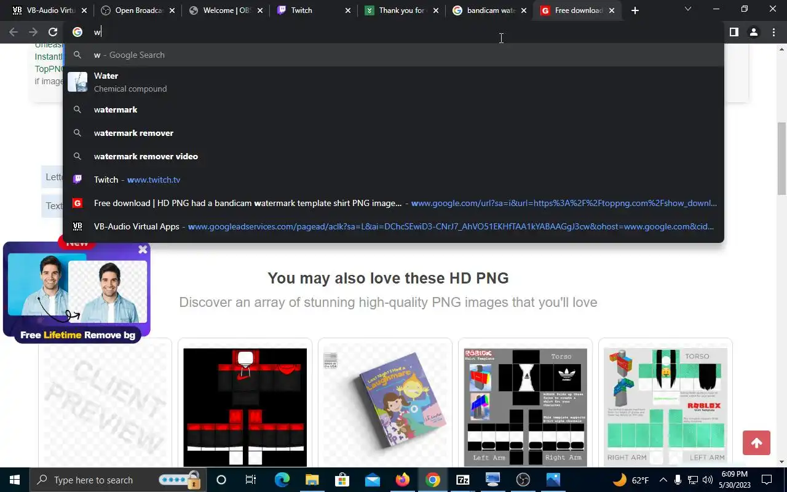Open the Chrome profile icon
Viewport: 787px width, 492px height.
753,32
